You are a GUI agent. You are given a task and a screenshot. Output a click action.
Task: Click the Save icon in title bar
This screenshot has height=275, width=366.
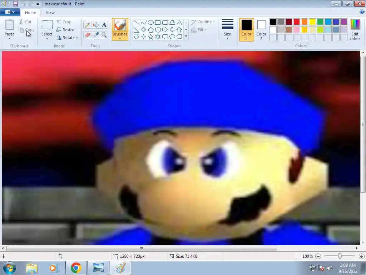pyautogui.click(x=15, y=4)
